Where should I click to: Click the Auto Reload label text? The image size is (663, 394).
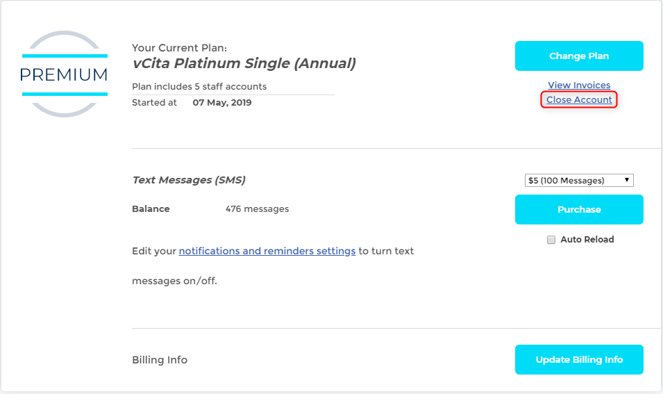587,240
